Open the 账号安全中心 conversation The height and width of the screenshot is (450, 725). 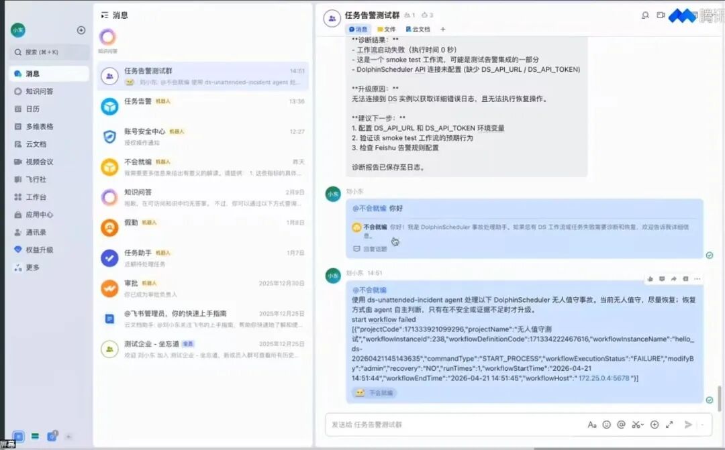(203, 137)
